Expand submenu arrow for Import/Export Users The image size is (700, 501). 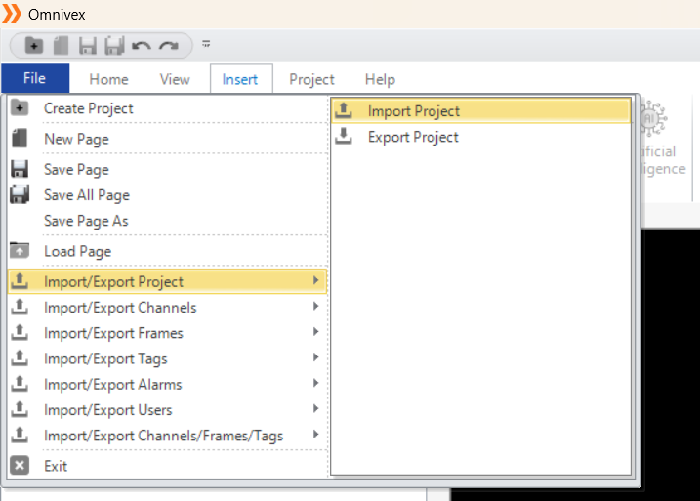click(315, 408)
